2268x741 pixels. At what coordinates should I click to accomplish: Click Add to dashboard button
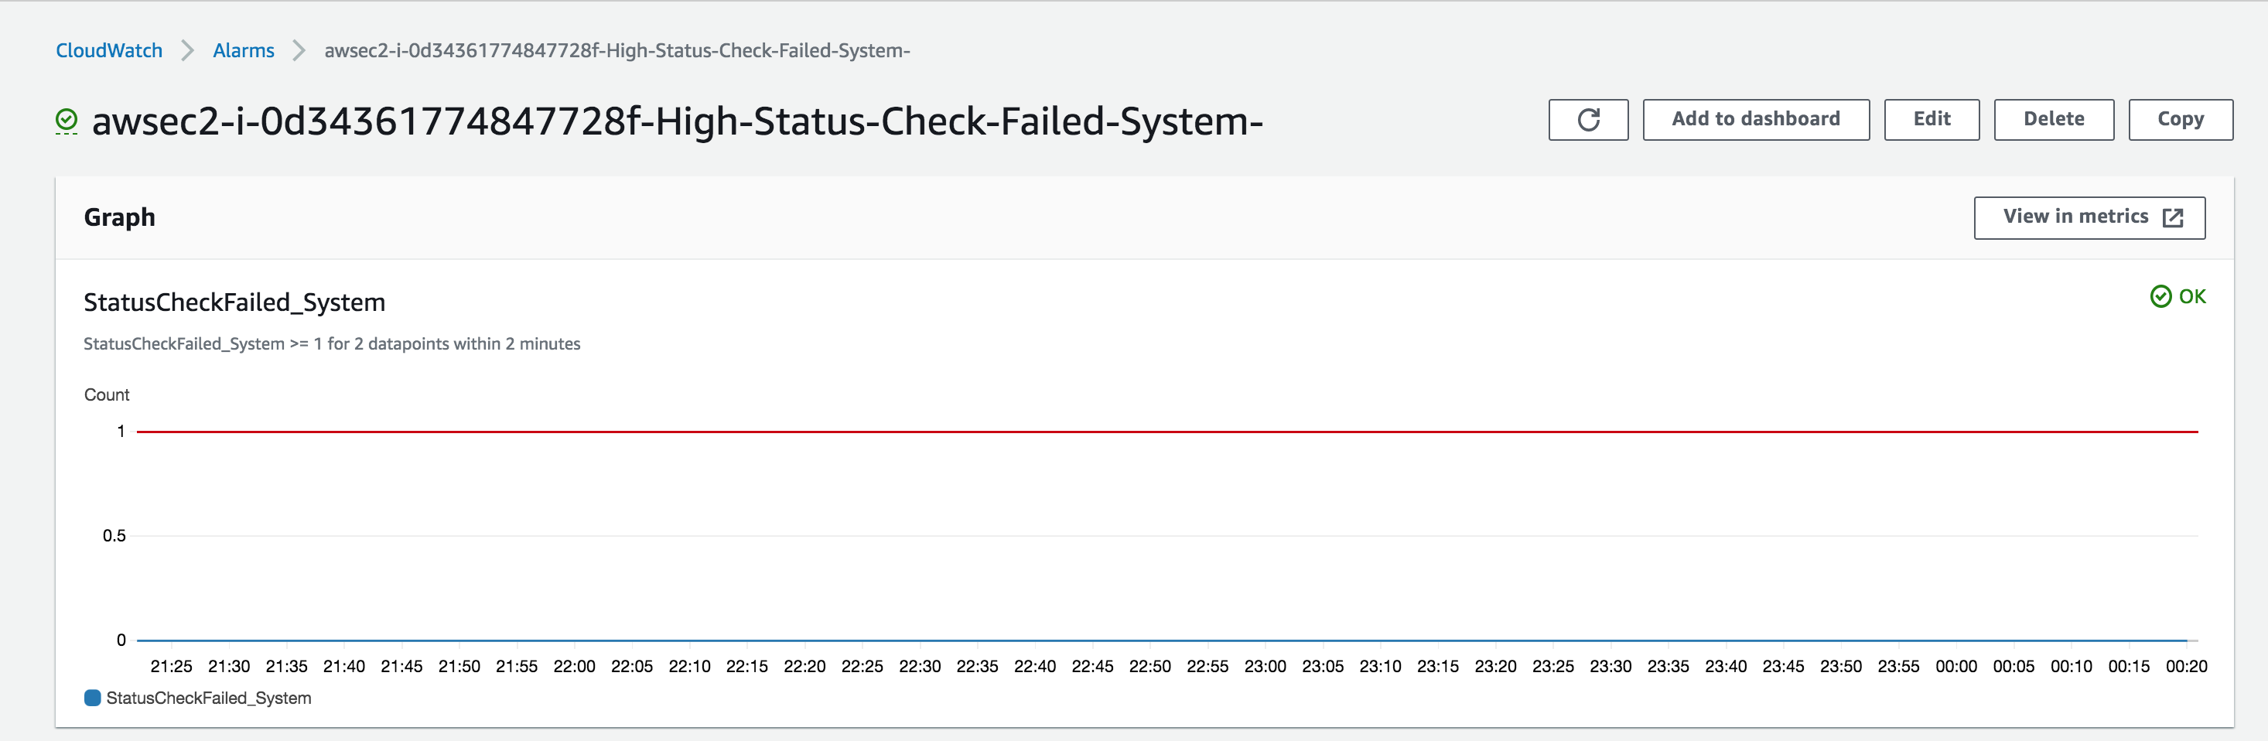(1756, 120)
